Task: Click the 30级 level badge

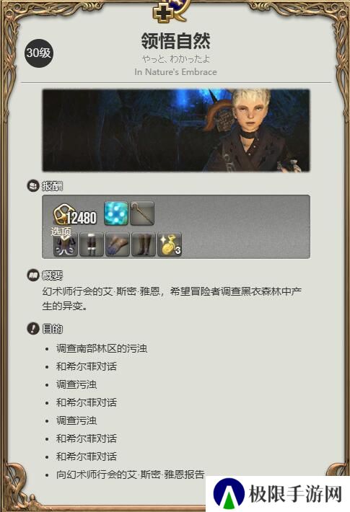Action: point(39,53)
